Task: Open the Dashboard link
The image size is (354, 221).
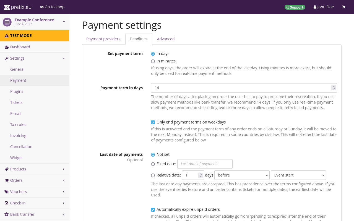Action: click(35, 47)
